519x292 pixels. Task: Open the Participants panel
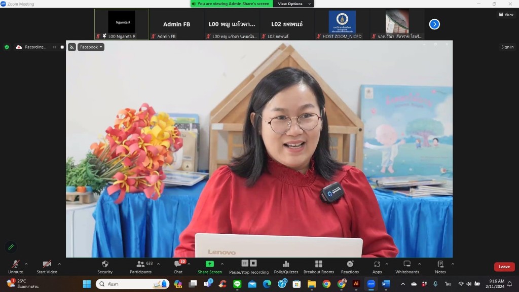tap(141, 267)
